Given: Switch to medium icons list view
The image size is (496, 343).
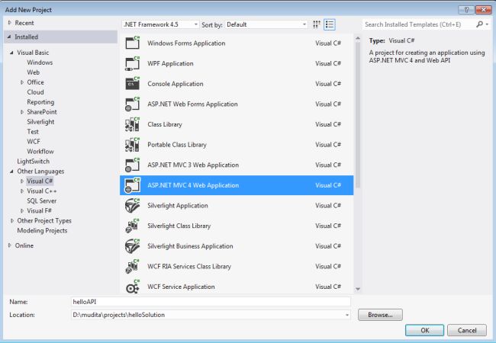Looking at the screenshot, I should 330,24.
